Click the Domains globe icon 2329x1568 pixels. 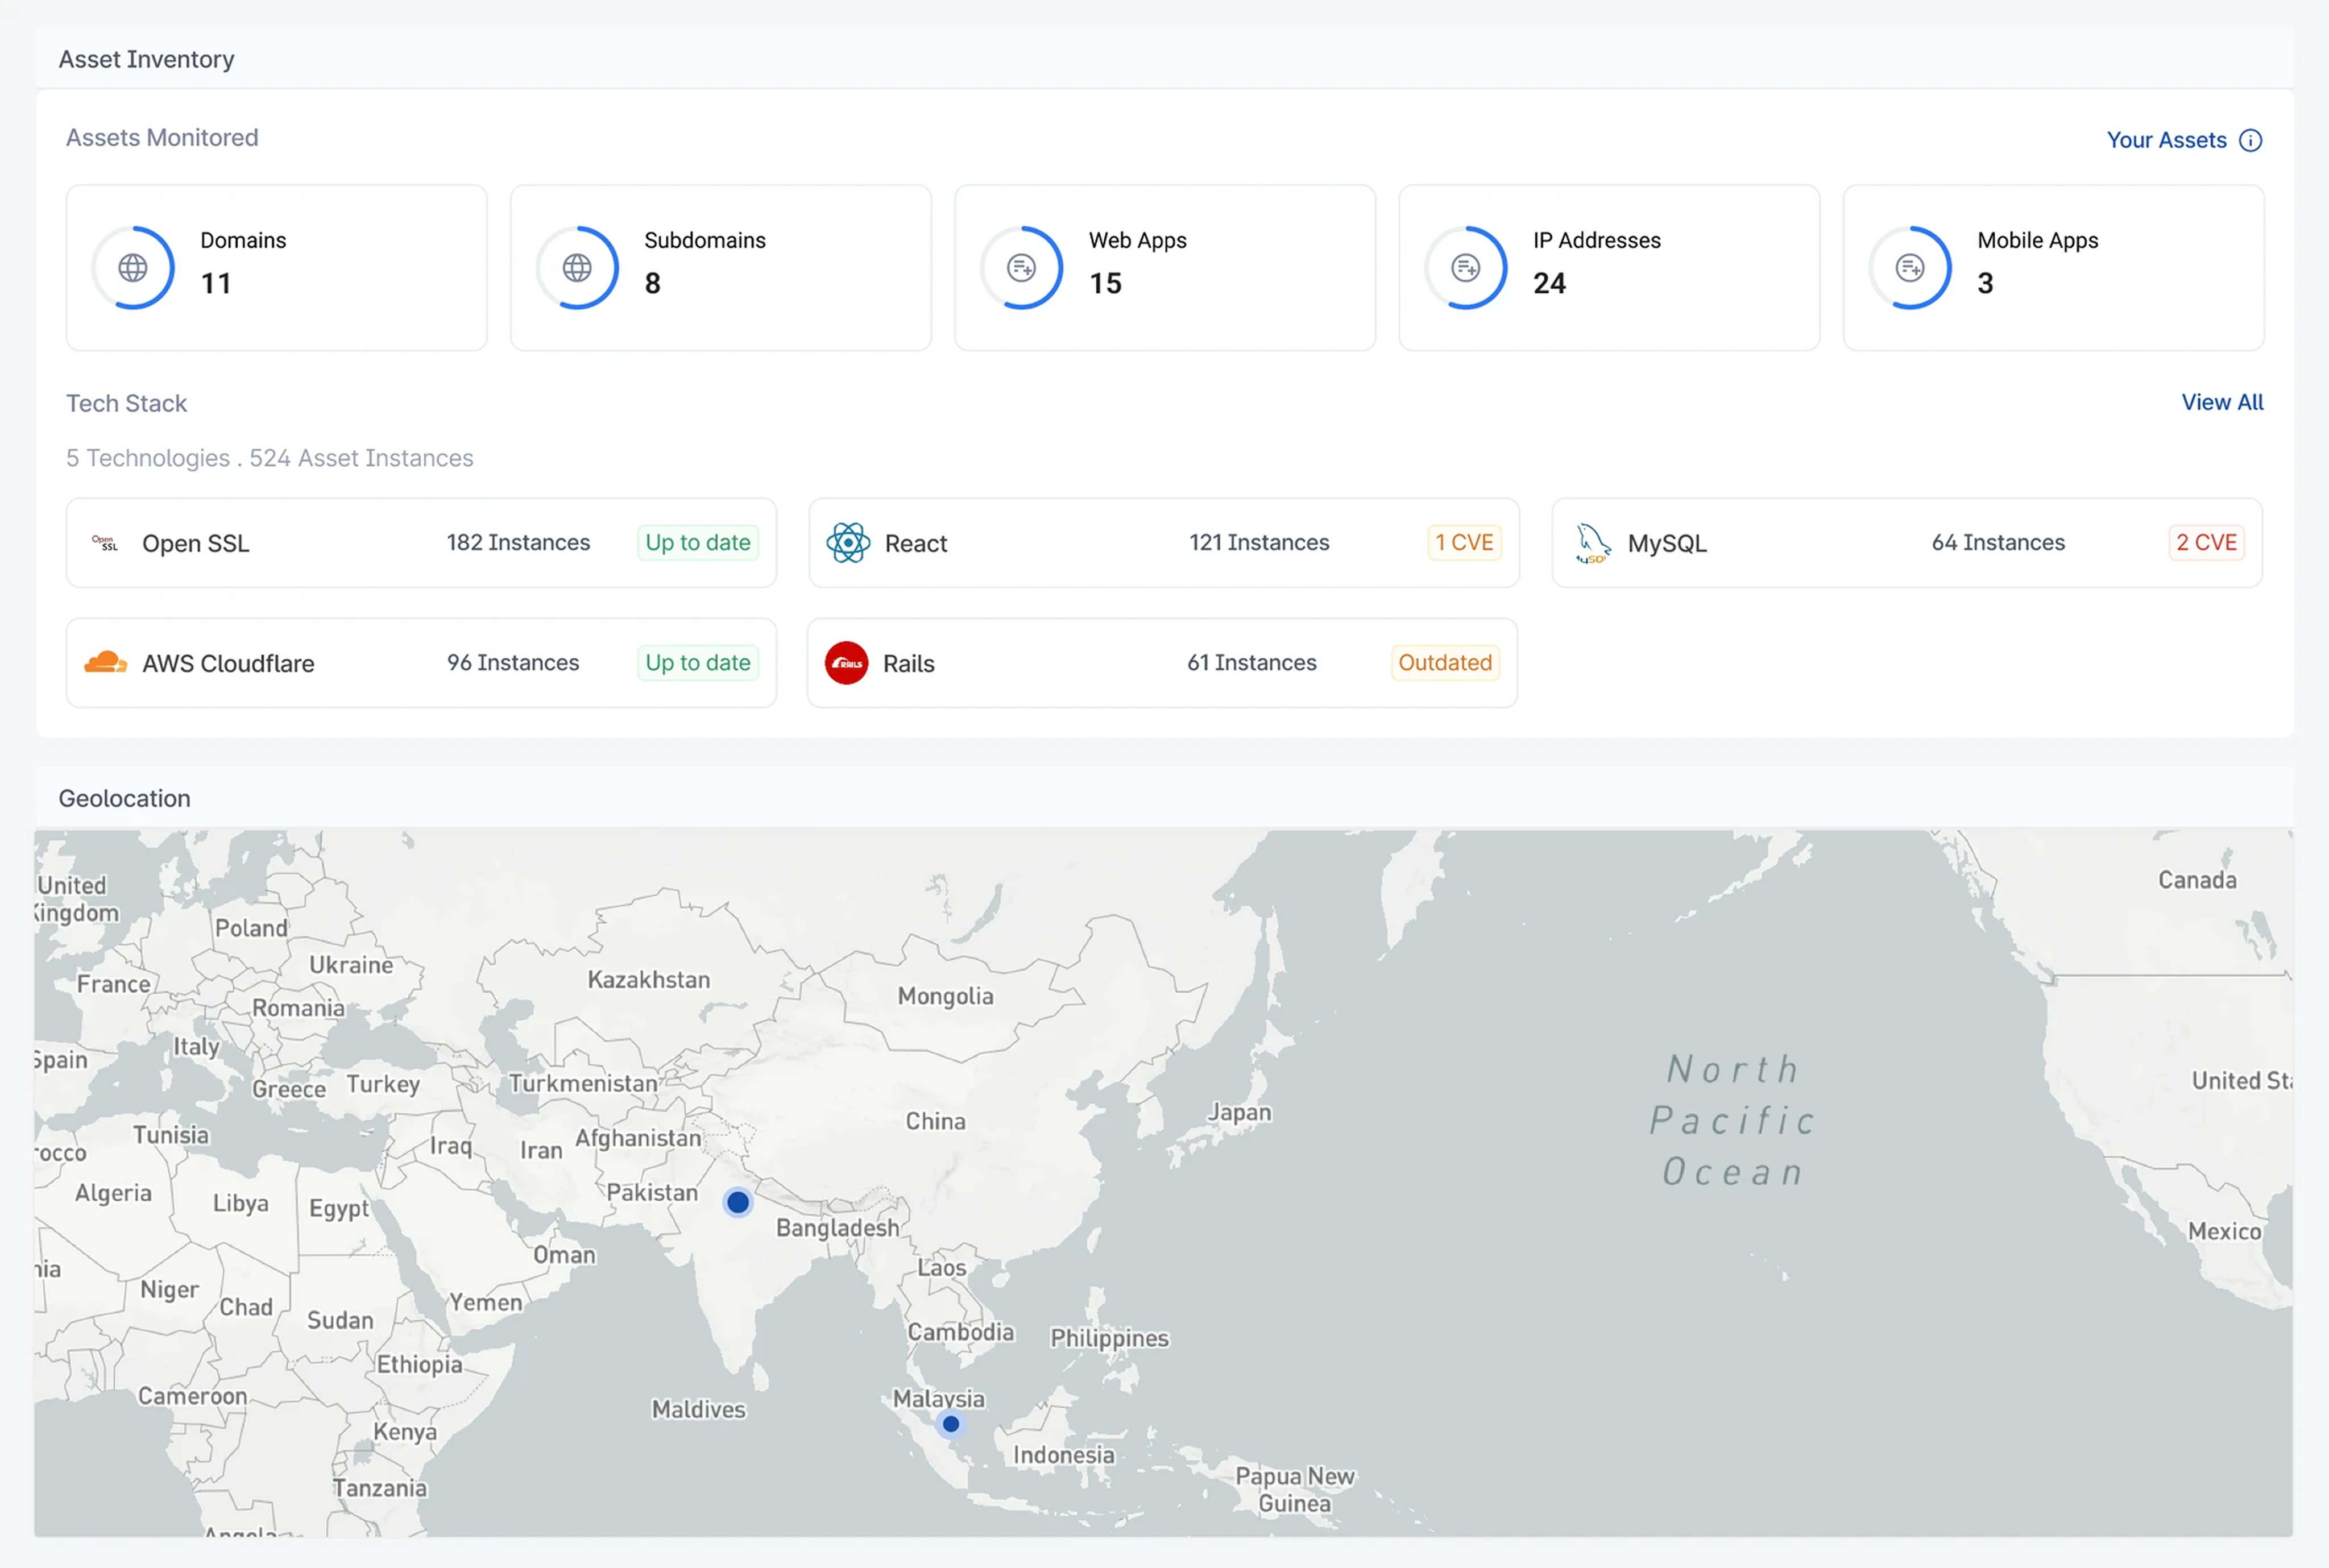point(133,268)
